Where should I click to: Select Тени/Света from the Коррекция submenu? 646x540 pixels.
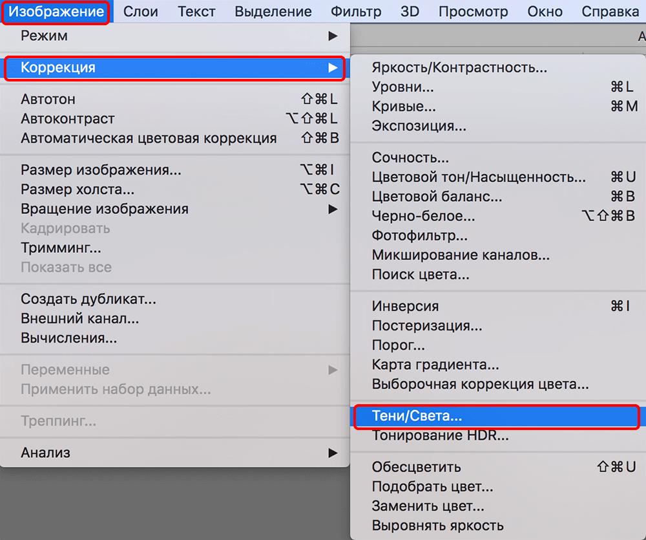coord(417,416)
